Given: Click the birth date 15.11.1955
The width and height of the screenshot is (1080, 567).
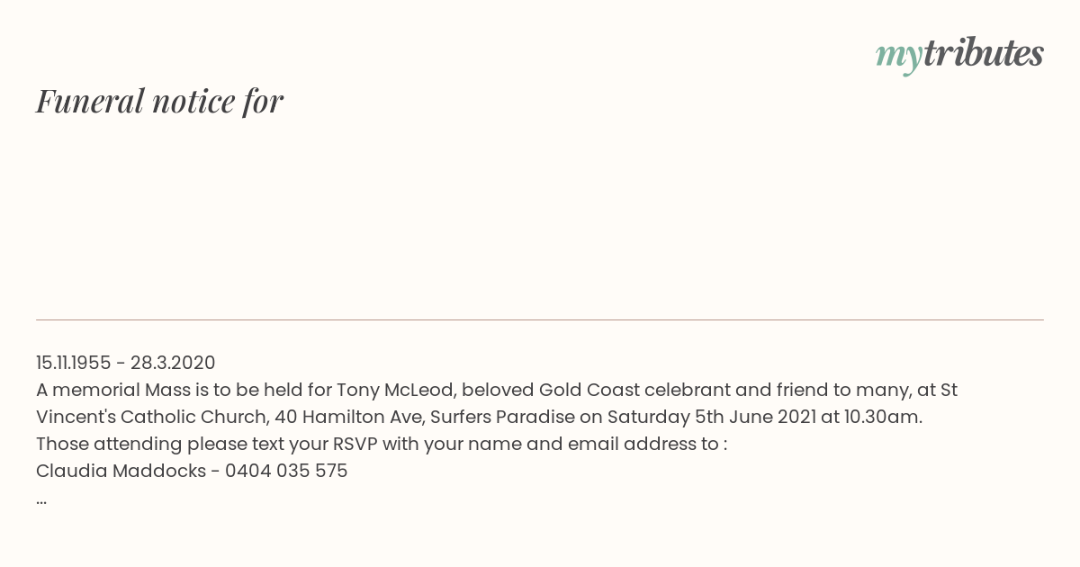Looking at the screenshot, I should [x=74, y=363].
